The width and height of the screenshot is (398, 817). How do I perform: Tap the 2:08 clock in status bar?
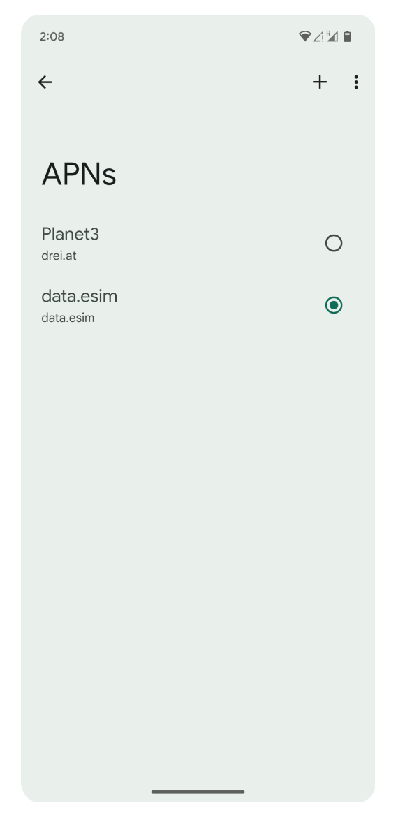coord(52,36)
